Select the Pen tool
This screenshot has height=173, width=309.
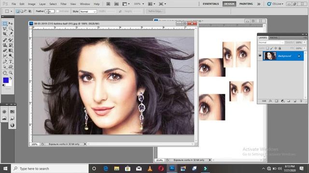[x=5, y=62]
